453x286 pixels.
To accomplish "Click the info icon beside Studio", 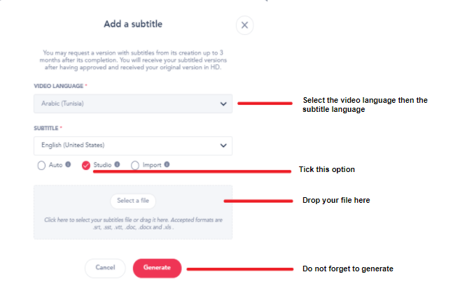I will 117,165.
